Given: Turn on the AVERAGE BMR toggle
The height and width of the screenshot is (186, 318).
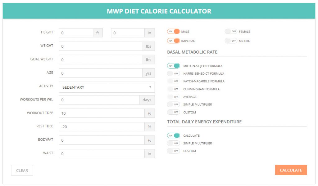Looking at the screenshot, I should click(173, 97).
